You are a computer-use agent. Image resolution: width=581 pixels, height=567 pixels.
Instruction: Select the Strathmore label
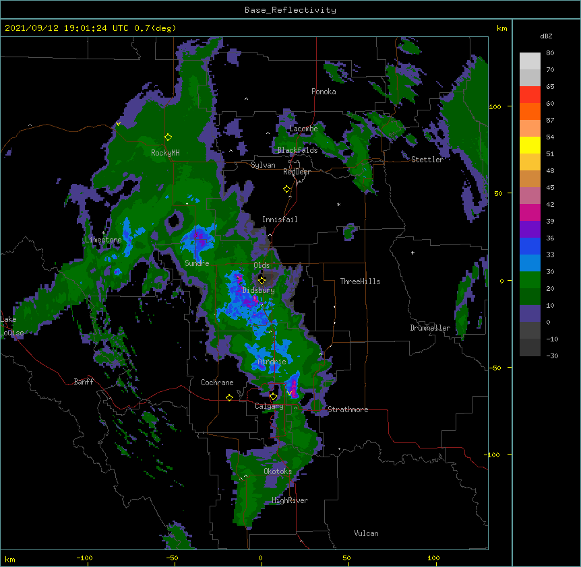348,409
